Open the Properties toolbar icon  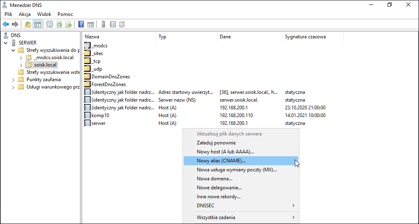tap(49, 24)
